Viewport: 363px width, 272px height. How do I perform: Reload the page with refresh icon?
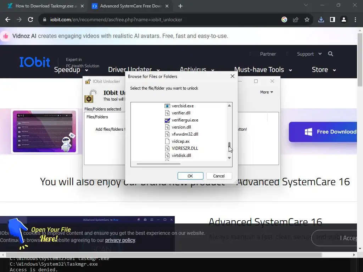30,20
